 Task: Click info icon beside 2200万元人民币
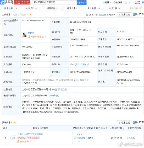[x=134, y=39]
